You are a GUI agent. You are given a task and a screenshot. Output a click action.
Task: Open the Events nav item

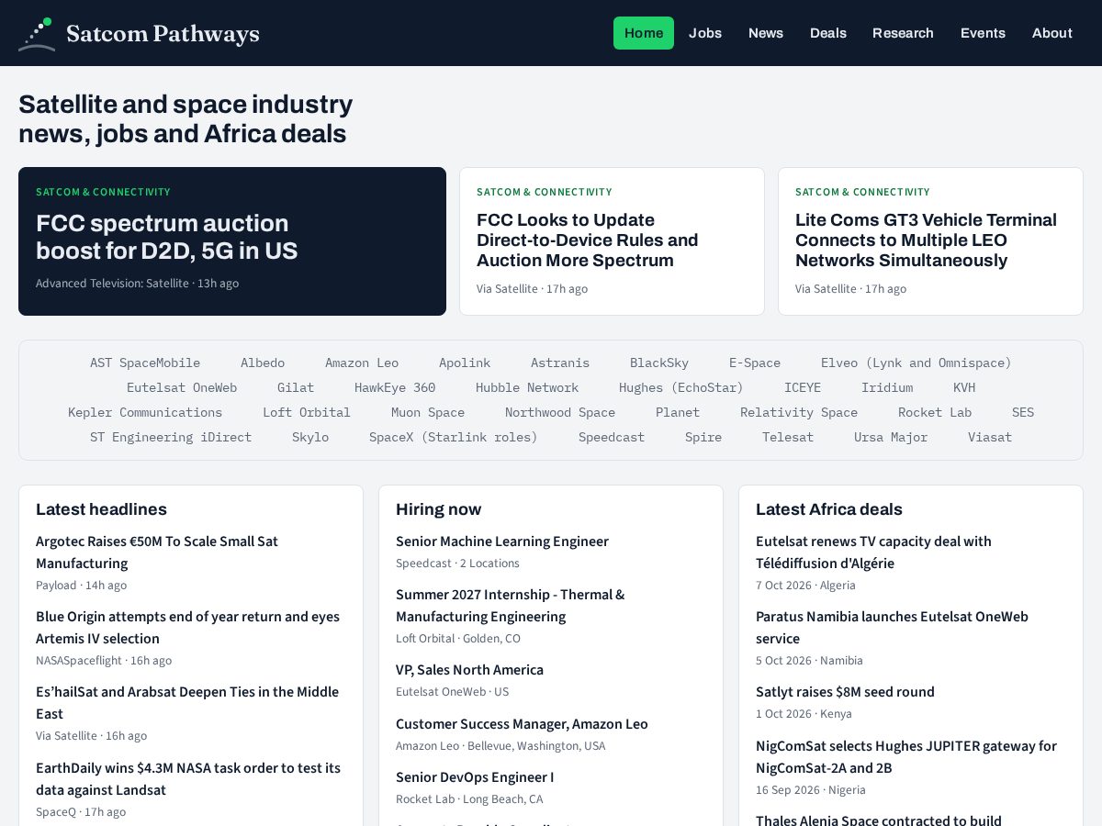pos(983,33)
